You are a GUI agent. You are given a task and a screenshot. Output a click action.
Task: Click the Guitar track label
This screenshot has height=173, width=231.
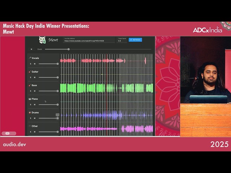tap(35, 72)
